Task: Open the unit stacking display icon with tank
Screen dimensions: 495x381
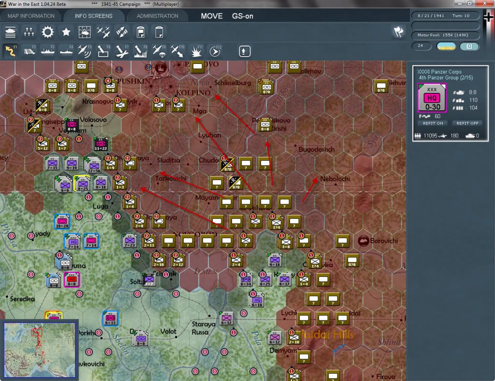Action: tap(11, 32)
